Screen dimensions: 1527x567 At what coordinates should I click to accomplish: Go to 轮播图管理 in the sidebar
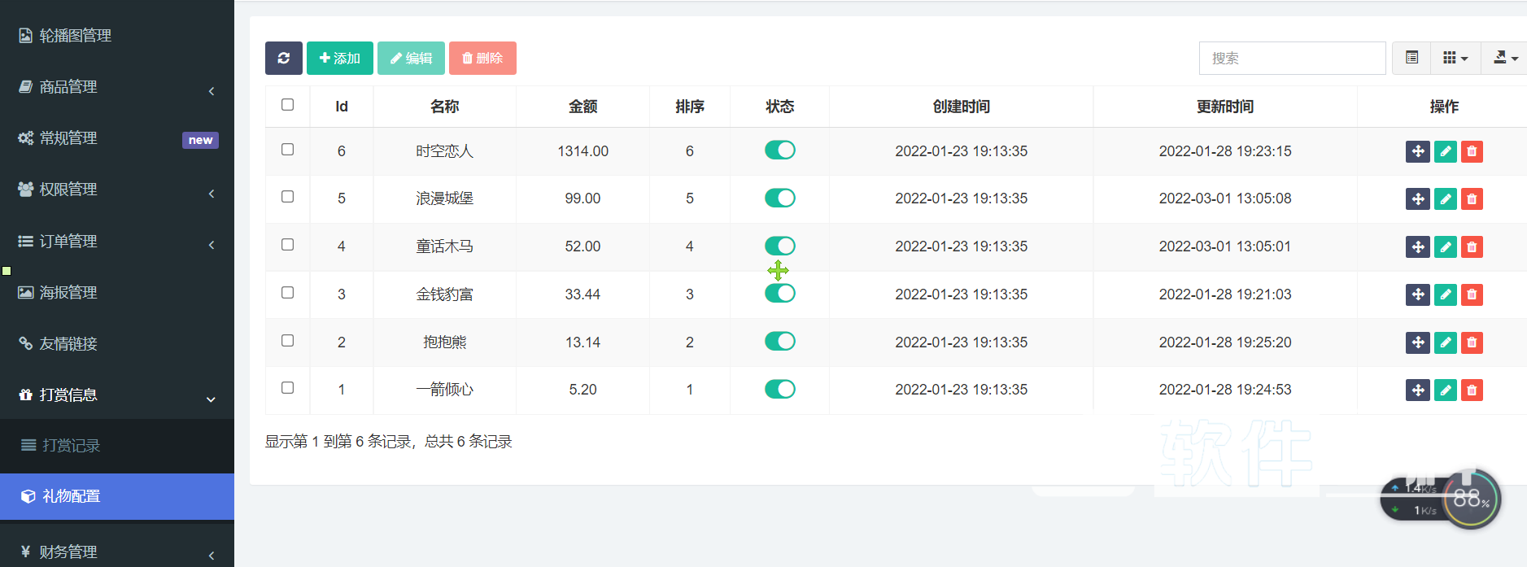(75, 36)
